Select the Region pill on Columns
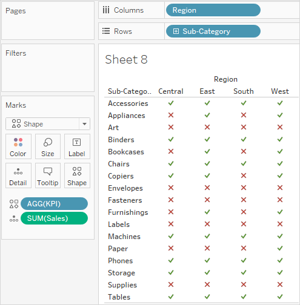Image resolution: width=300 pixels, height=305 pixels. [x=213, y=10]
